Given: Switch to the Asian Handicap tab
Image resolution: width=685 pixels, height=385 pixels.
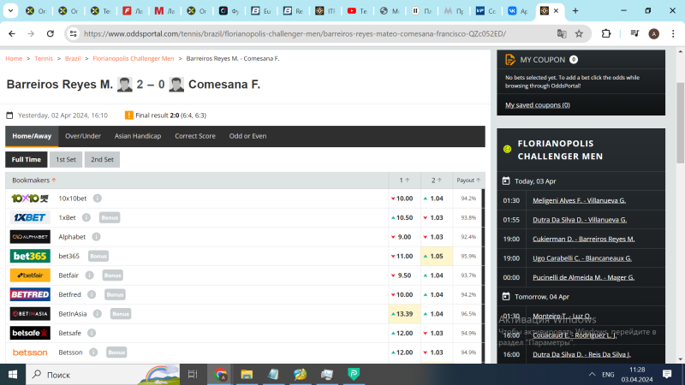Looking at the screenshot, I should (x=138, y=136).
